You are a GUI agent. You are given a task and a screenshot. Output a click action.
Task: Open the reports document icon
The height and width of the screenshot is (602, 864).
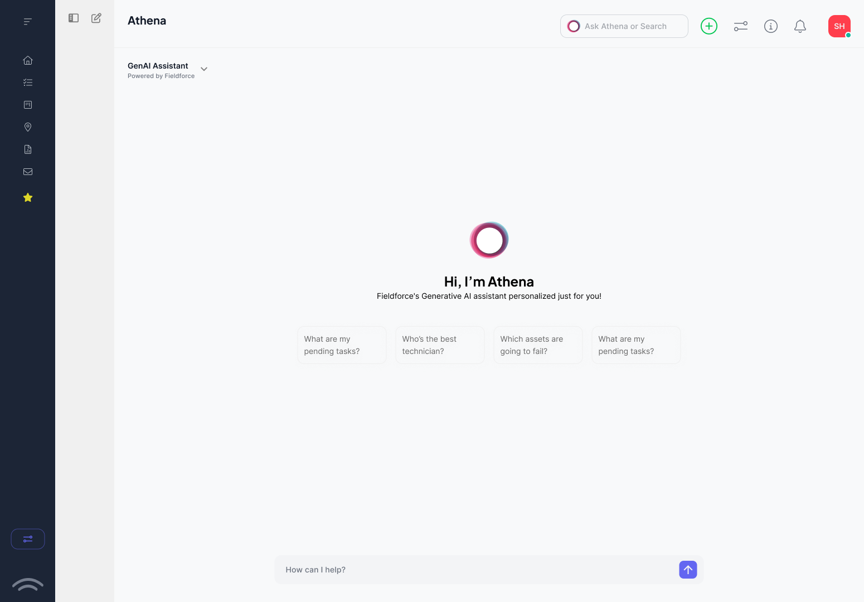tap(28, 149)
